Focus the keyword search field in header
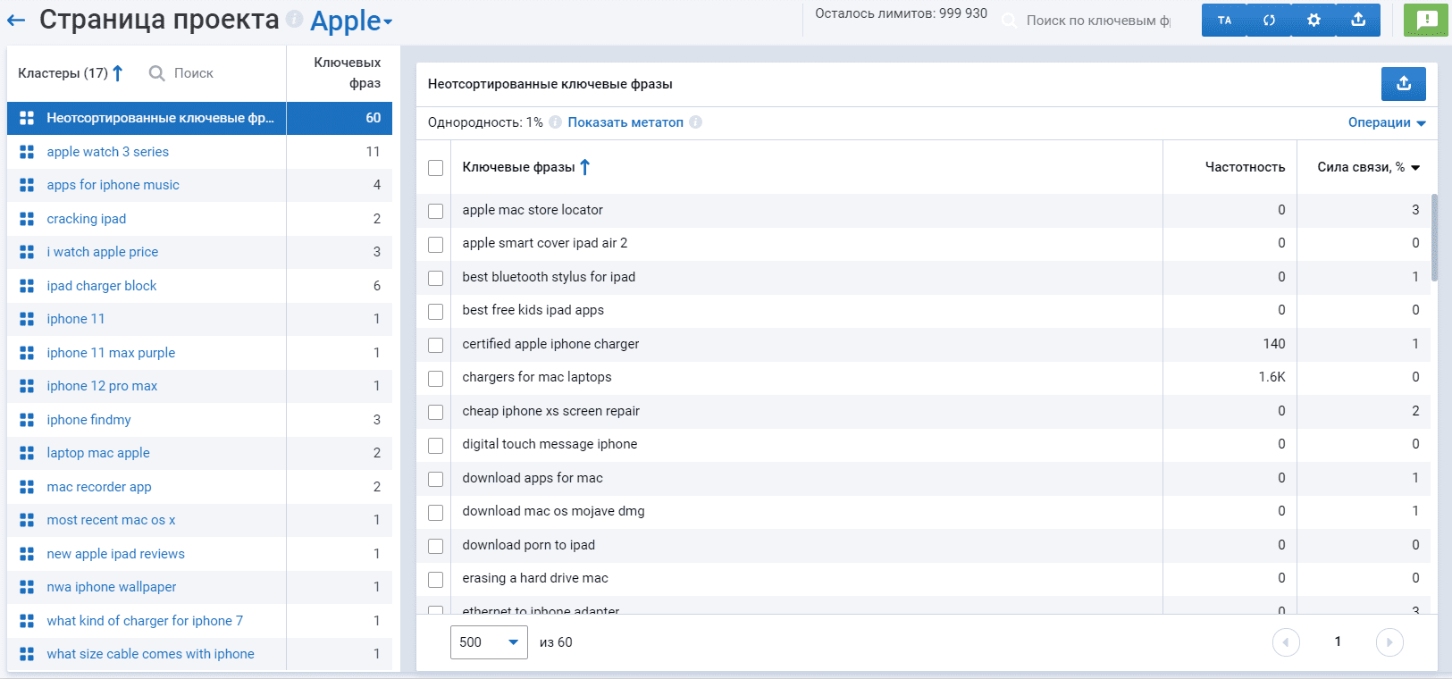Image resolution: width=1452 pixels, height=679 pixels. click(x=1097, y=21)
